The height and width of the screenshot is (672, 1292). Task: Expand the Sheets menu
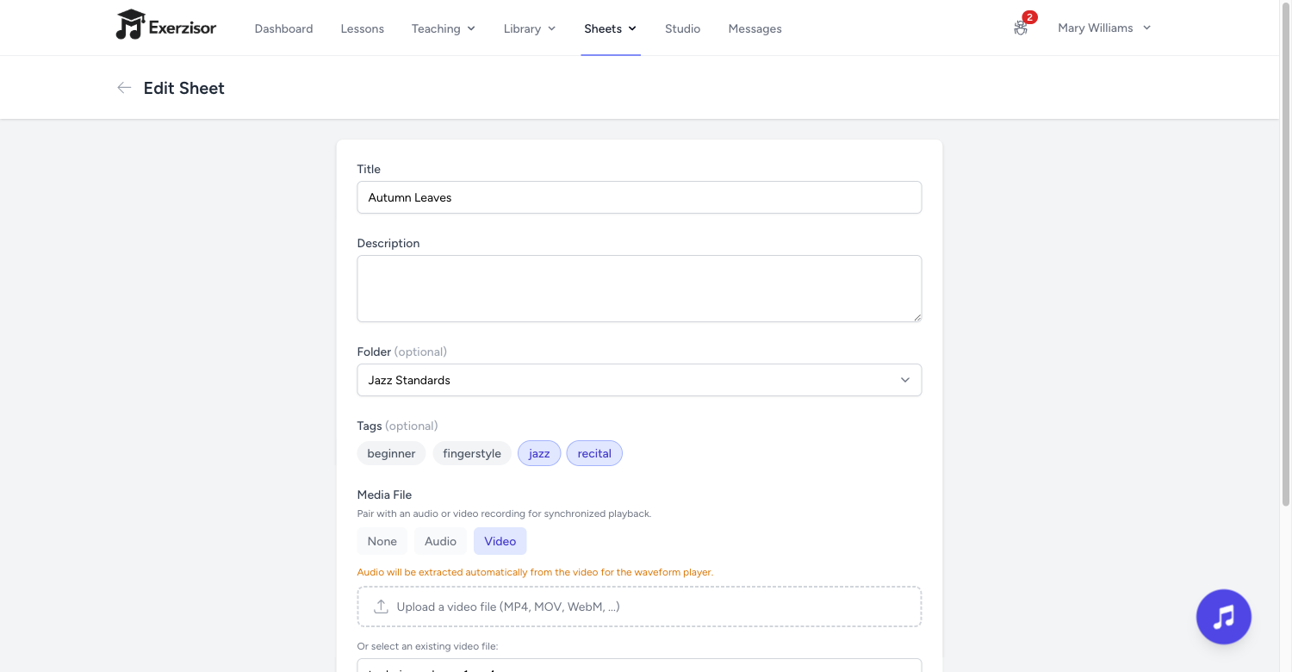coord(610,28)
